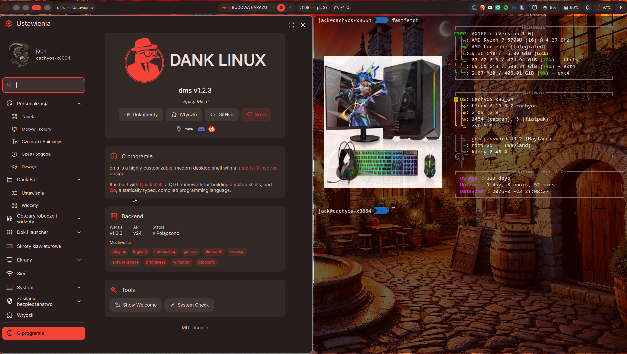
Task: Click the volume speaker icon in top bar
Action: coord(620,7)
